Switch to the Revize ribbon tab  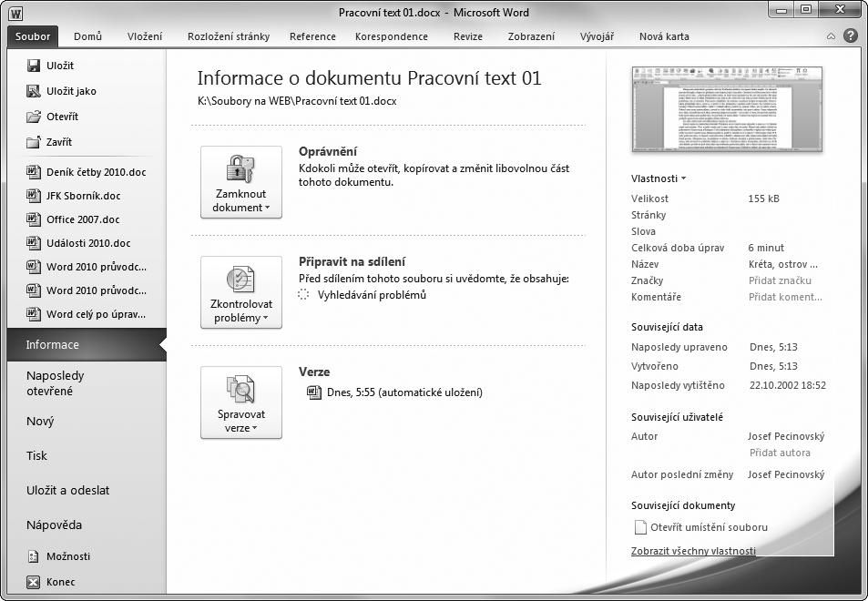(x=468, y=36)
